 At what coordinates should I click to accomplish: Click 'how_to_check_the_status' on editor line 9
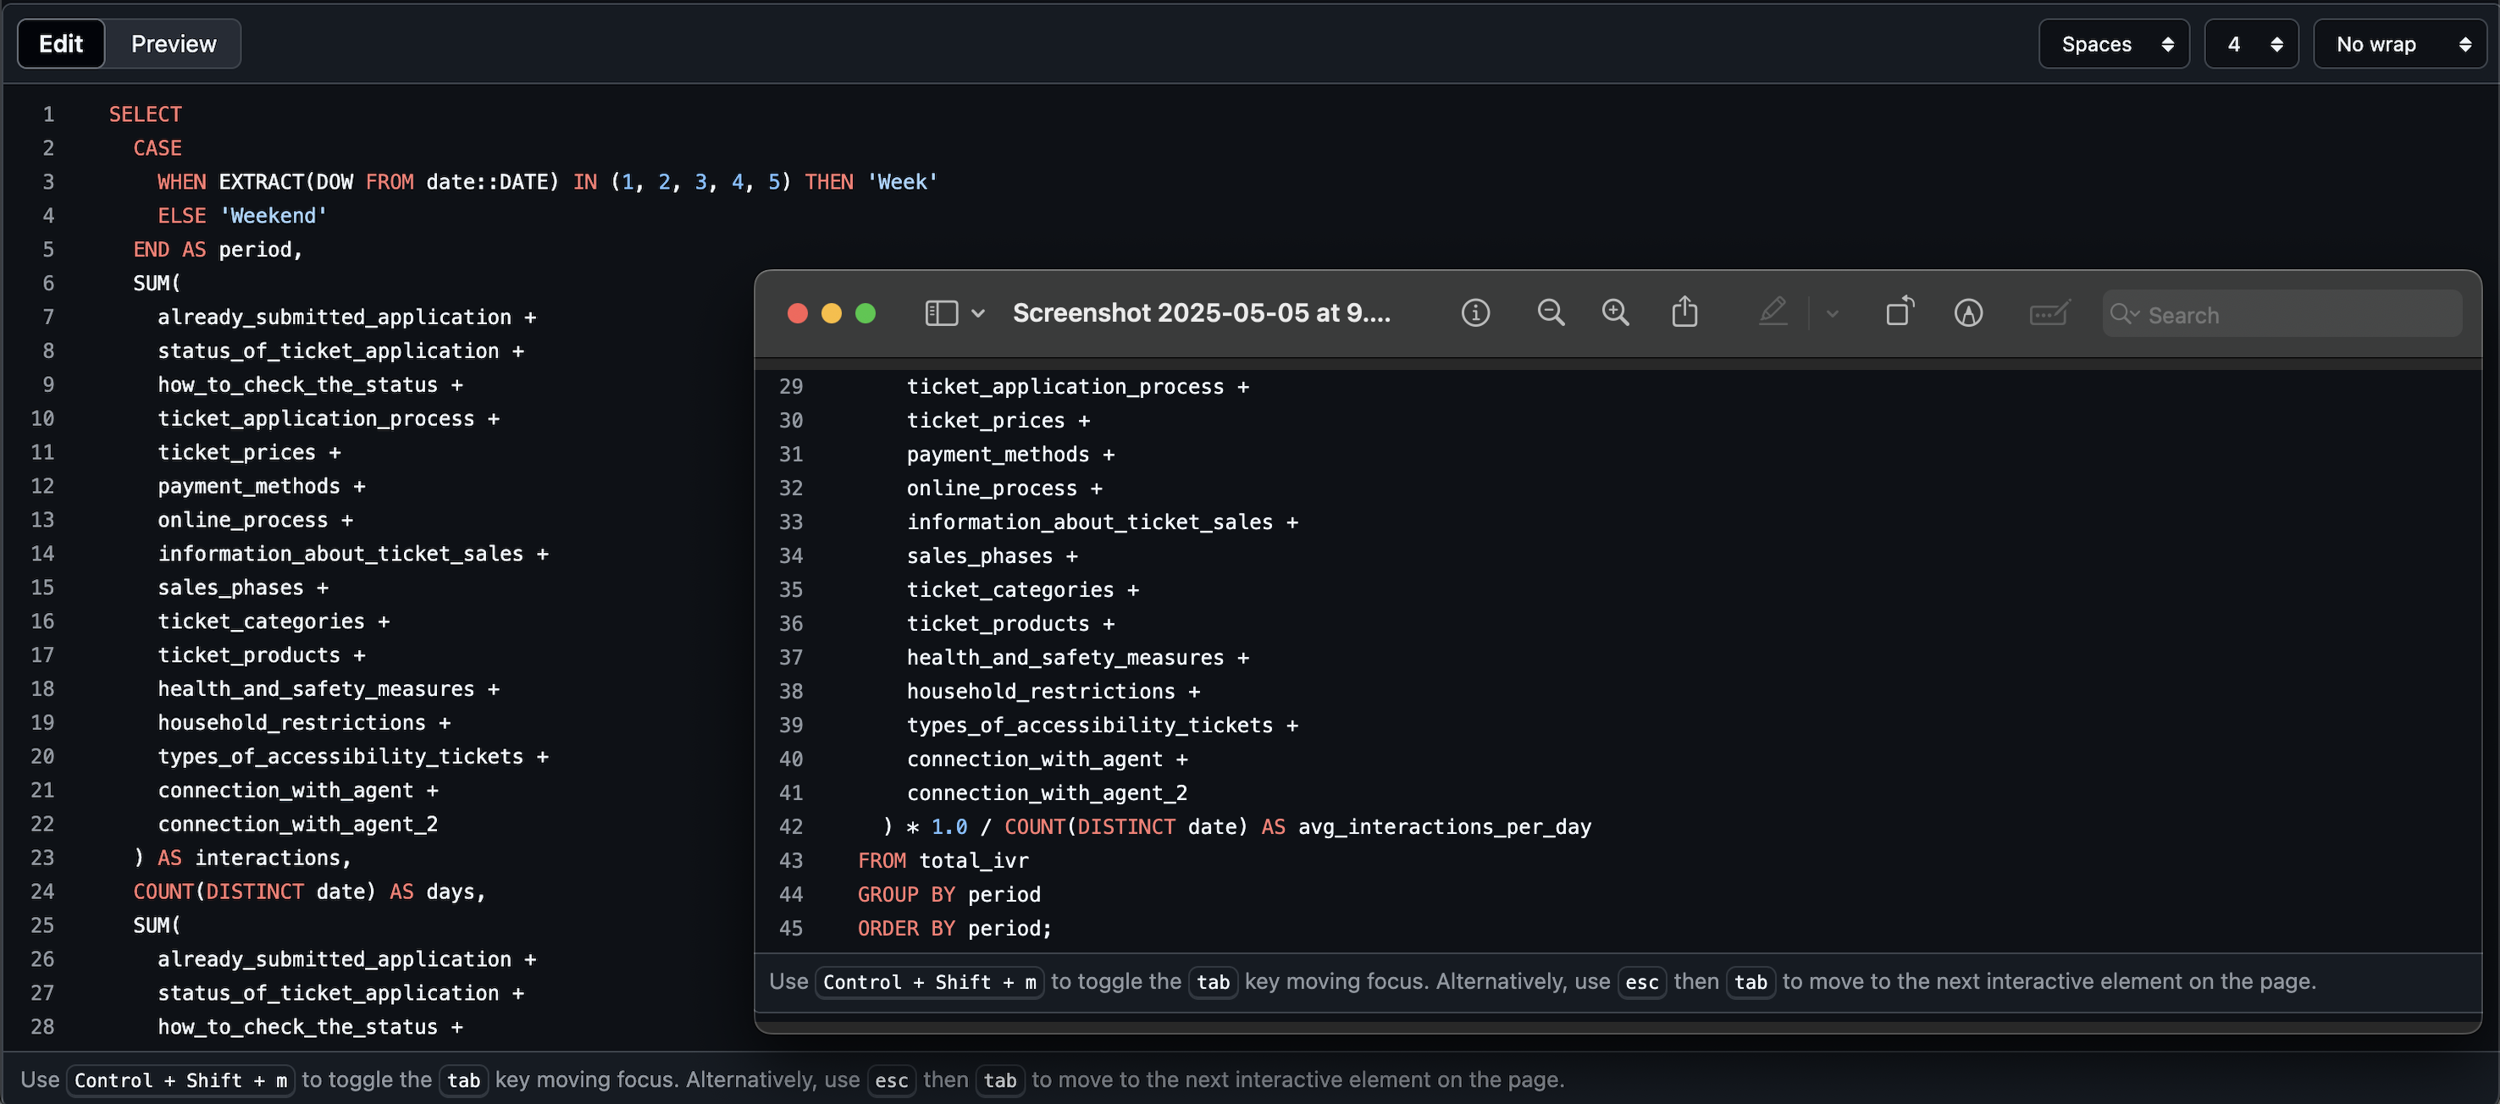(298, 385)
